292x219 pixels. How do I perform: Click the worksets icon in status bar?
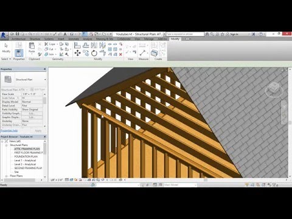click(93, 185)
